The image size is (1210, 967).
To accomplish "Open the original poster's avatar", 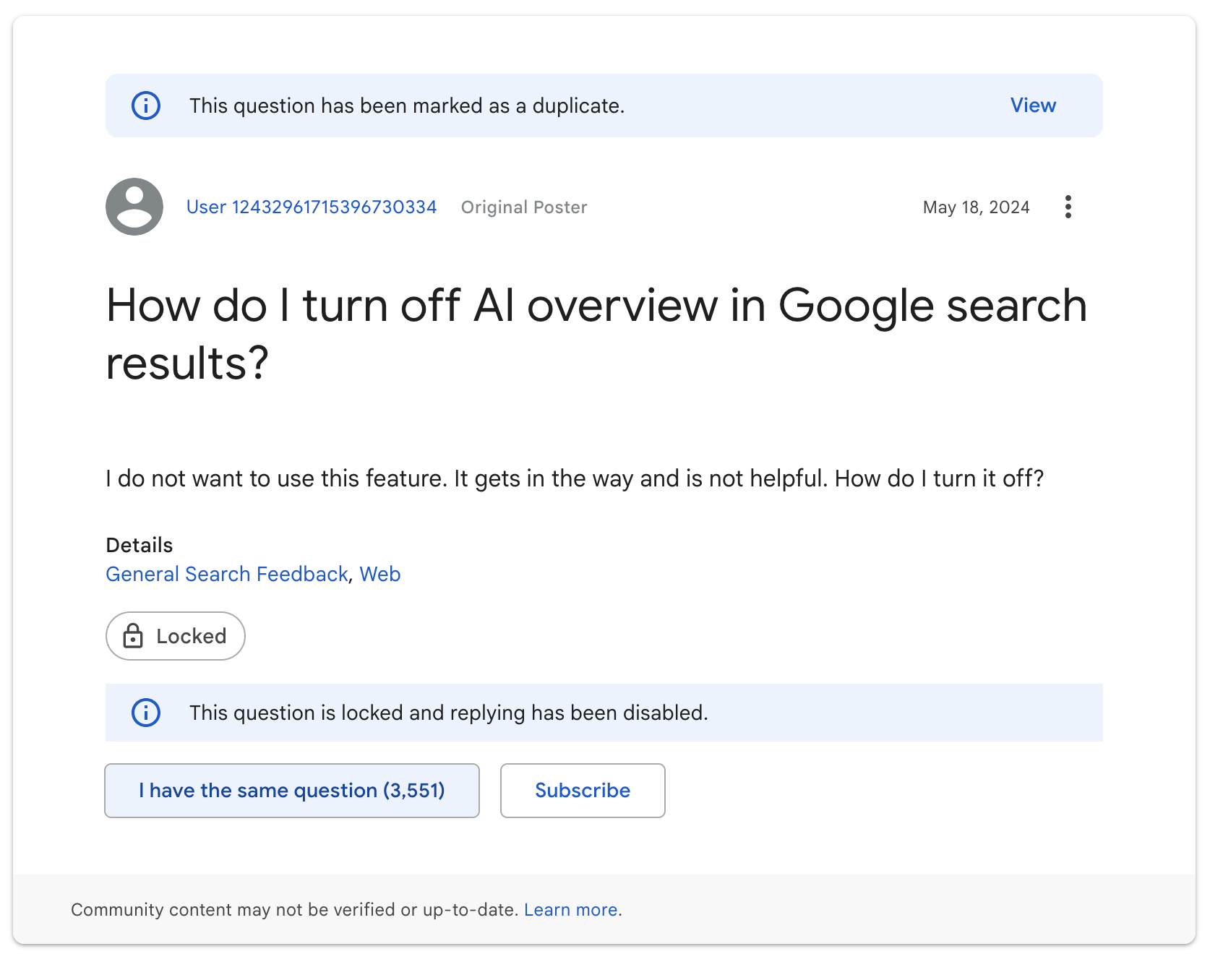I will [134, 207].
